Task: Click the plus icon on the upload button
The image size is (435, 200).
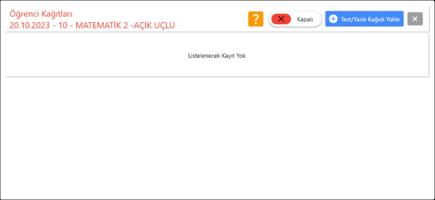Action: [x=333, y=19]
